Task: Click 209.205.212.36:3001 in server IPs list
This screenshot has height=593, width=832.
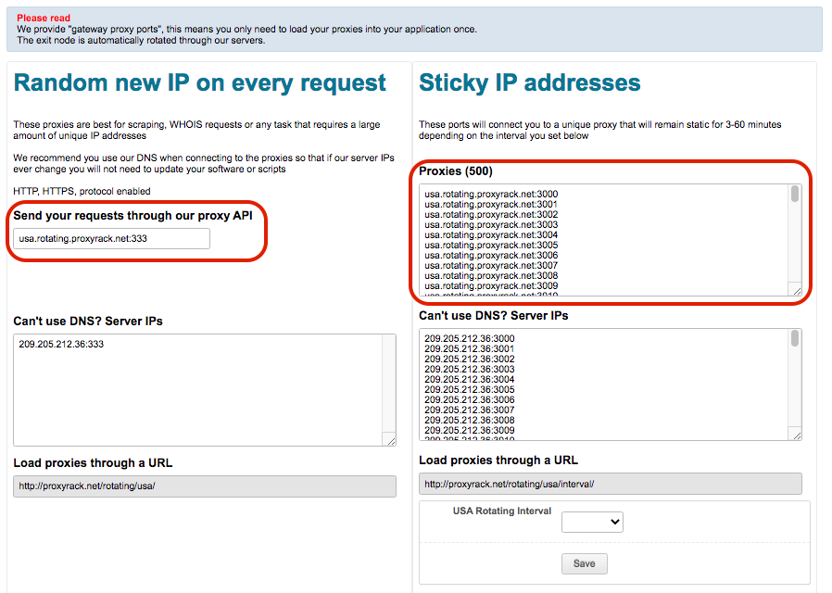Action: [470, 348]
